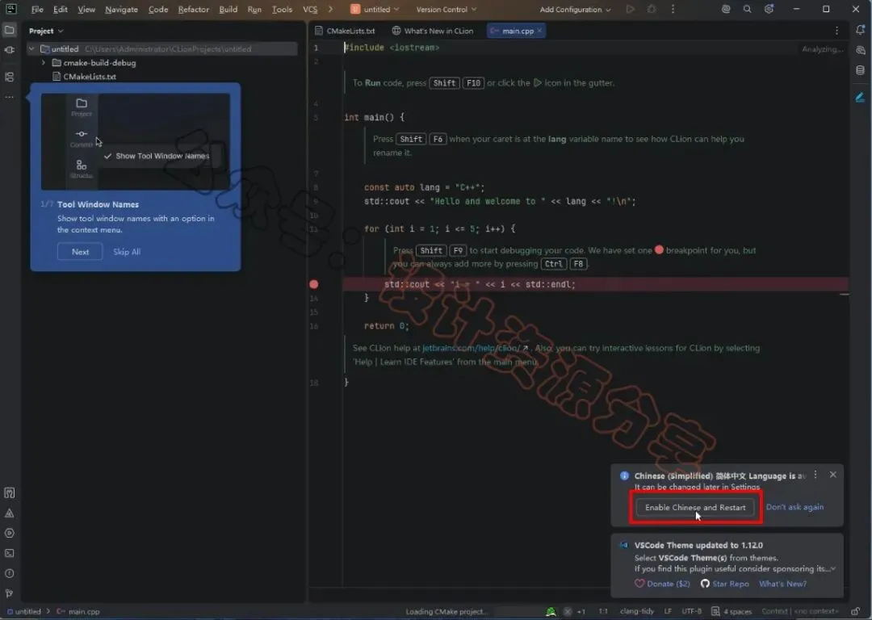Screen dimensions: 872x620
Task: Open the Version Control dropdown
Action: [x=446, y=10]
